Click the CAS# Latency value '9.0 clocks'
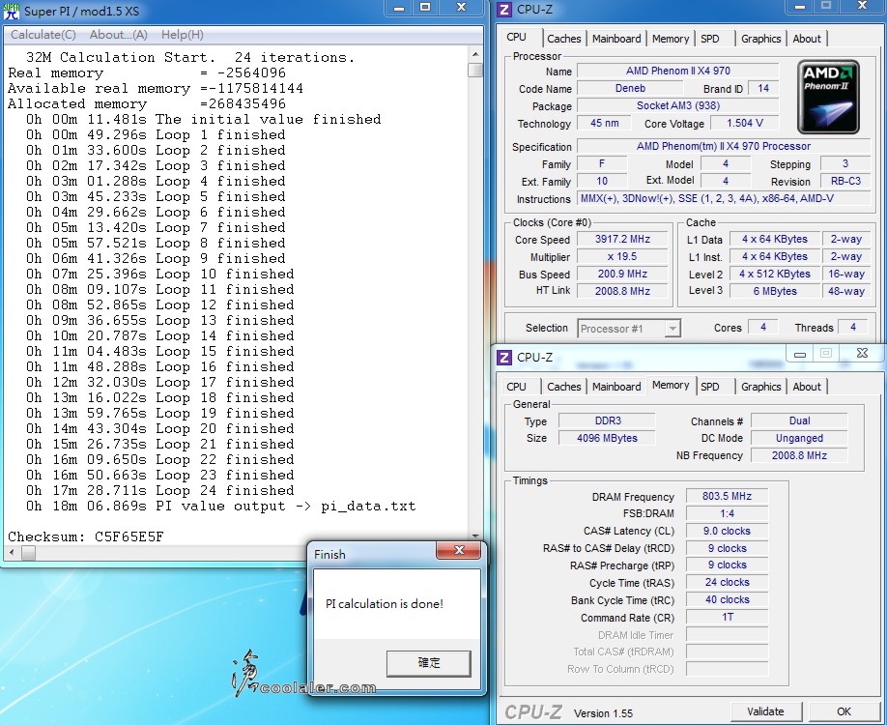The width and height of the screenshot is (887, 725). point(727,531)
